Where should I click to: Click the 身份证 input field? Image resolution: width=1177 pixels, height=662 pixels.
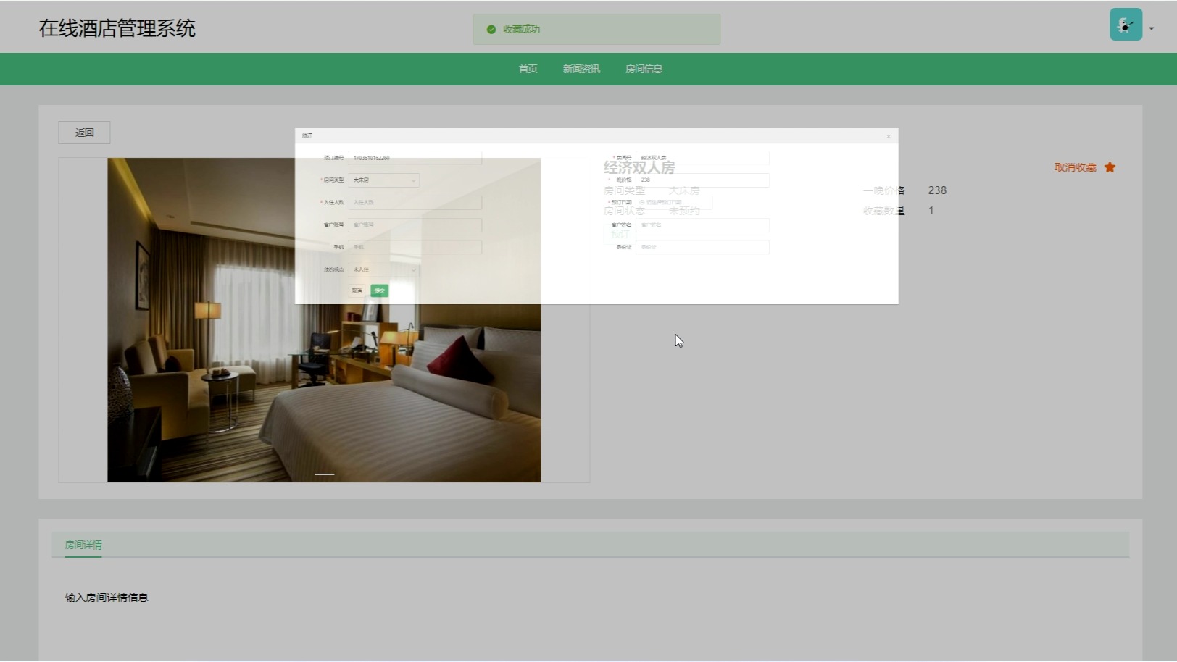tap(702, 247)
